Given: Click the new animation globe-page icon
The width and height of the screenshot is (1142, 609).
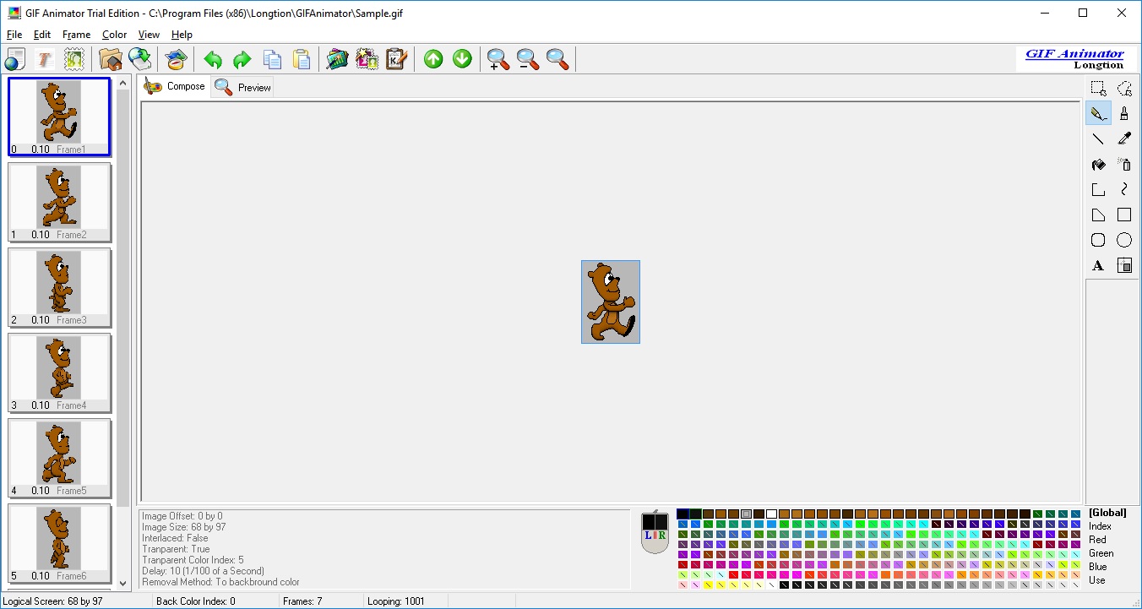Looking at the screenshot, I should click(x=15, y=59).
